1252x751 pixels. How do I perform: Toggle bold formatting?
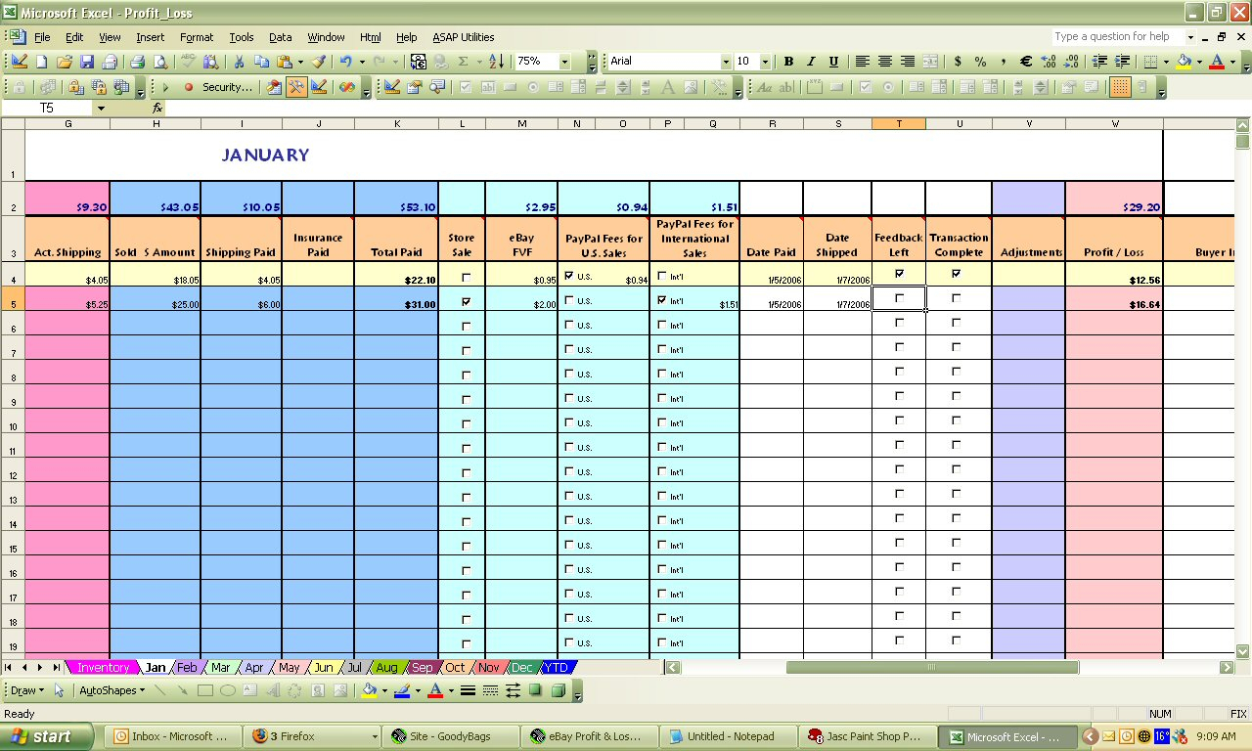tap(787, 61)
